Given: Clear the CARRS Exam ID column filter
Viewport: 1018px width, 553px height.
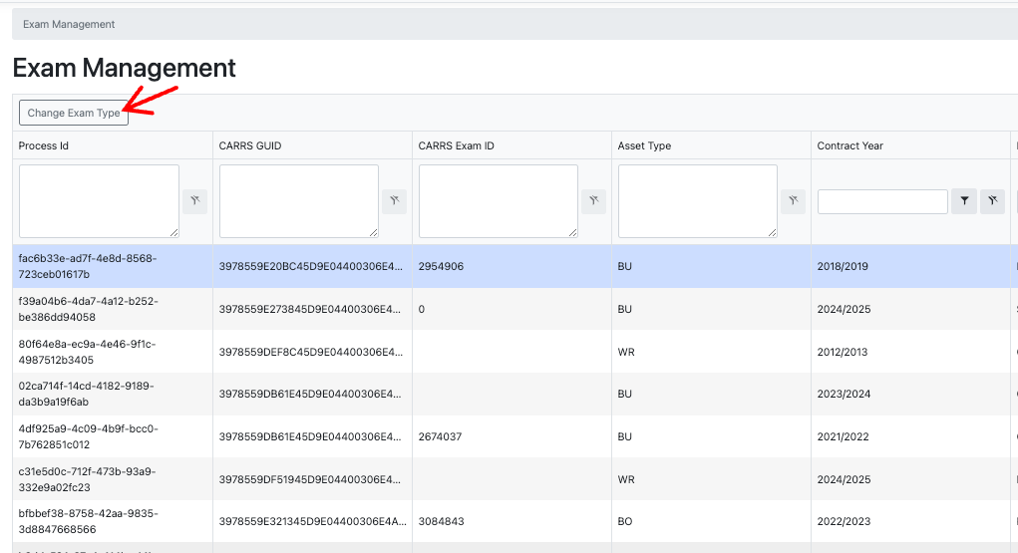Looking at the screenshot, I should tap(593, 201).
